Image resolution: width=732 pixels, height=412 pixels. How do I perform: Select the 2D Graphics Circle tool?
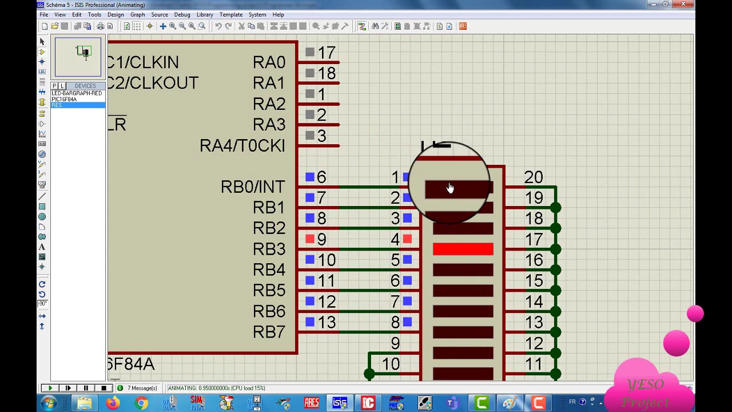point(42,217)
